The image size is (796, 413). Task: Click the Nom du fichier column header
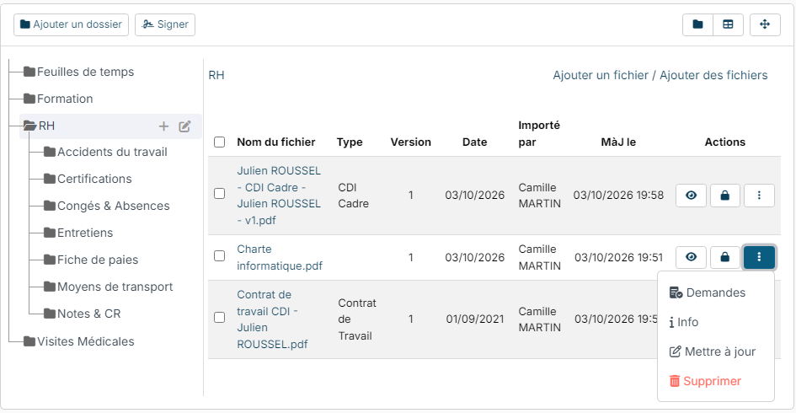276,142
